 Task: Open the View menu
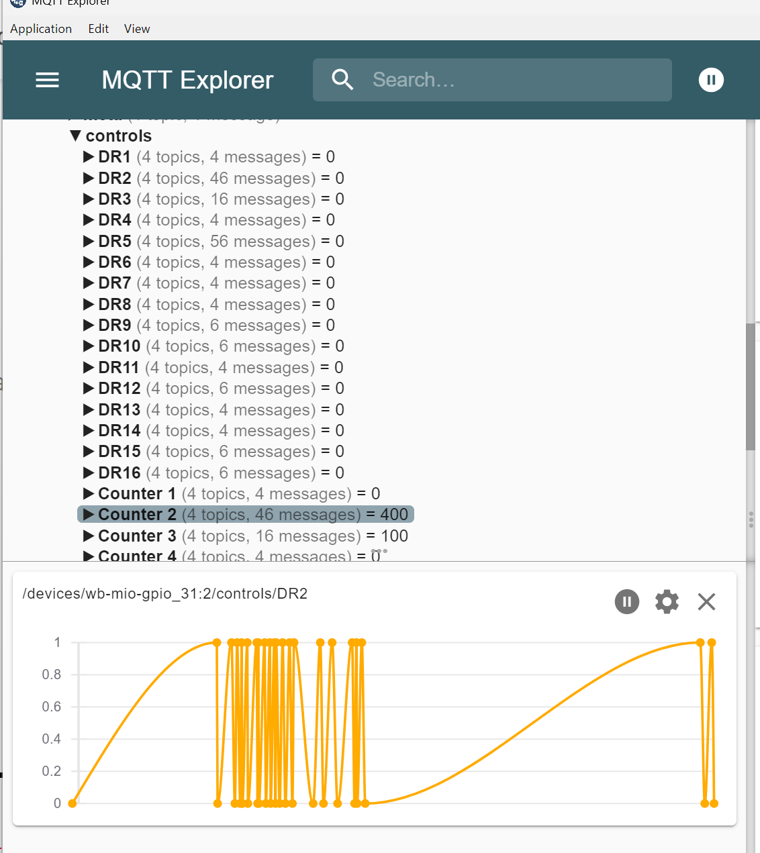pyautogui.click(x=137, y=29)
